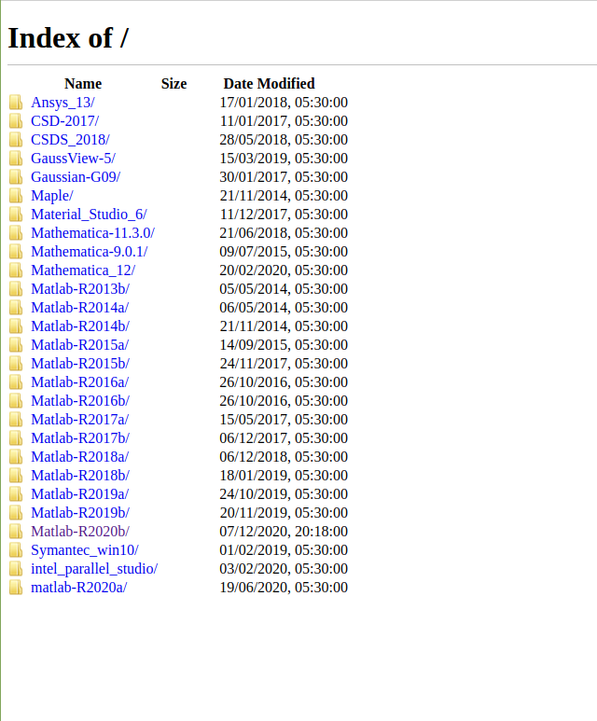This screenshot has height=721, width=597.
Task: Click folder icon next to Ansys_13
Action: click(16, 103)
